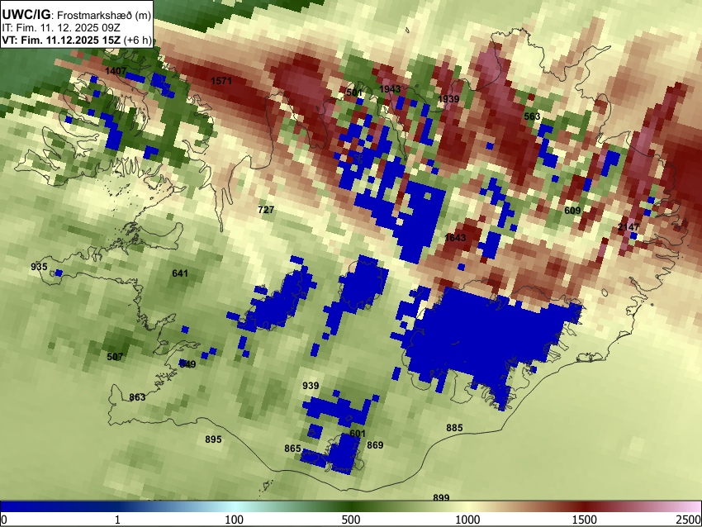Image resolution: width=702 pixels, height=527 pixels.
Task: Click the 1000 tick label on the color scale
Action: pyautogui.click(x=467, y=520)
